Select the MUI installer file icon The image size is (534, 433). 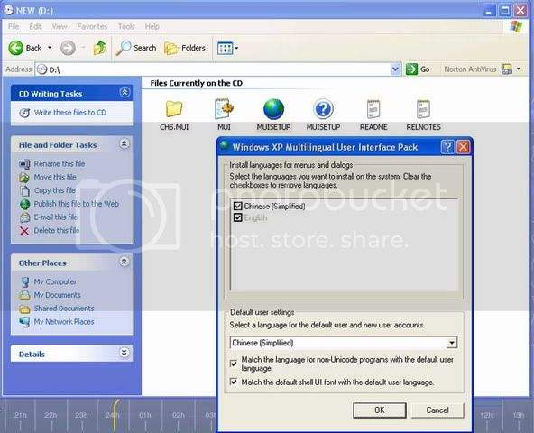click(224, 109)
